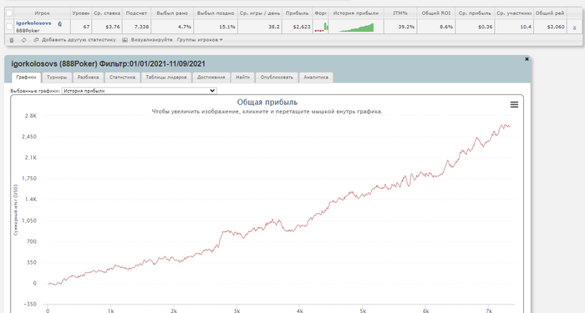Toggle the select-all checkbox in table header
Screen dimensions: 585x313
(x=9, y=13)
